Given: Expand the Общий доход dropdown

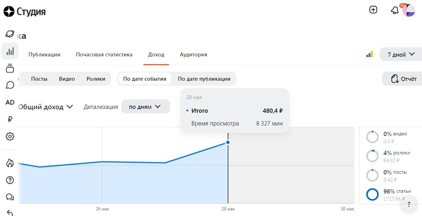Looking at the screenshot, I should coord(46,107).
